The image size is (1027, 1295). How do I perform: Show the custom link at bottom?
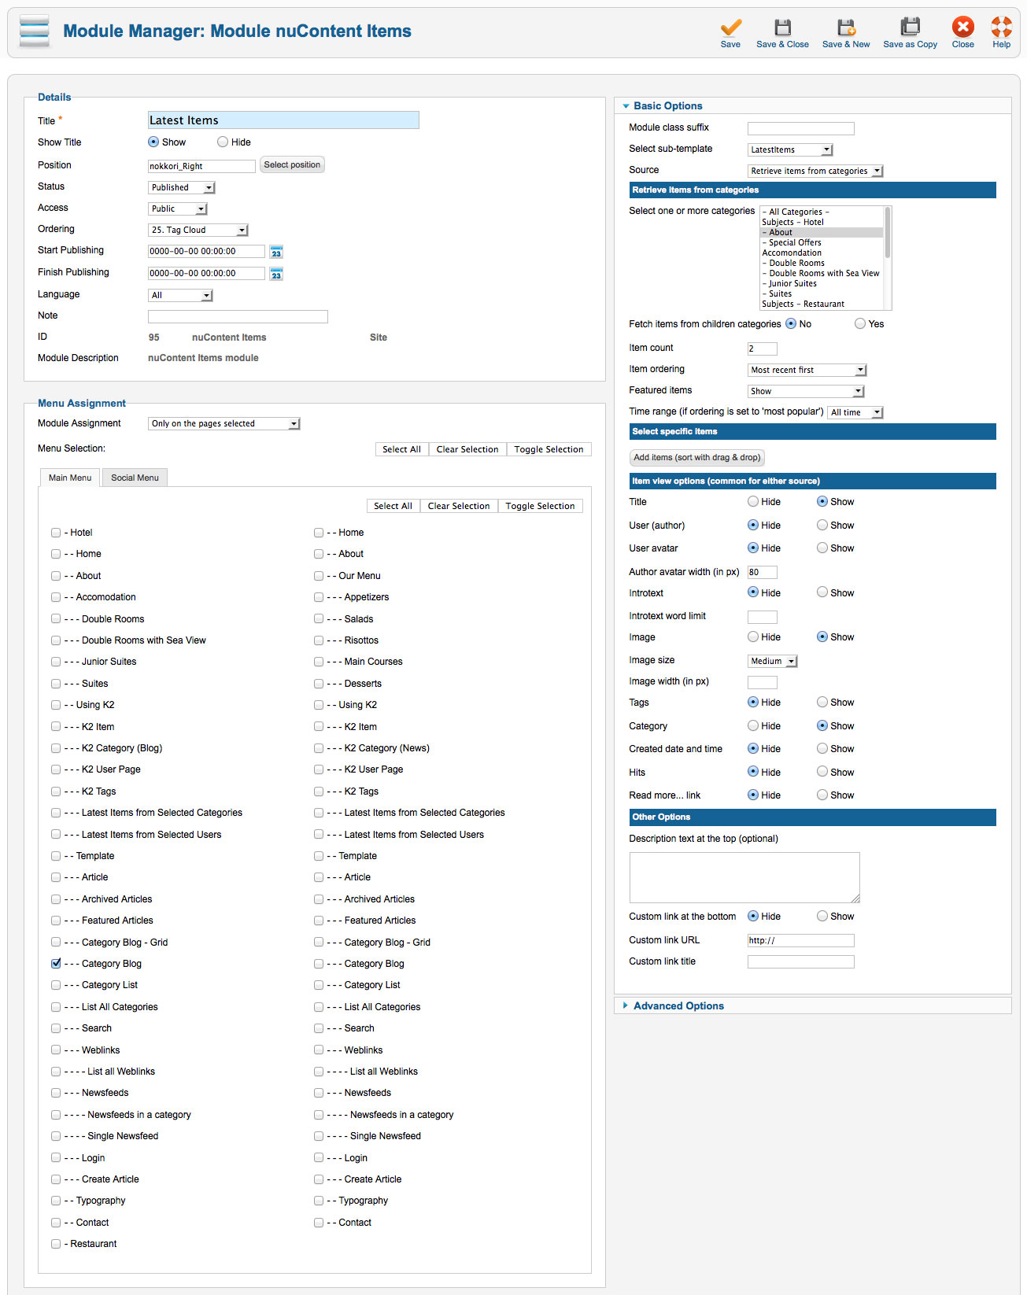pos(822,917)
